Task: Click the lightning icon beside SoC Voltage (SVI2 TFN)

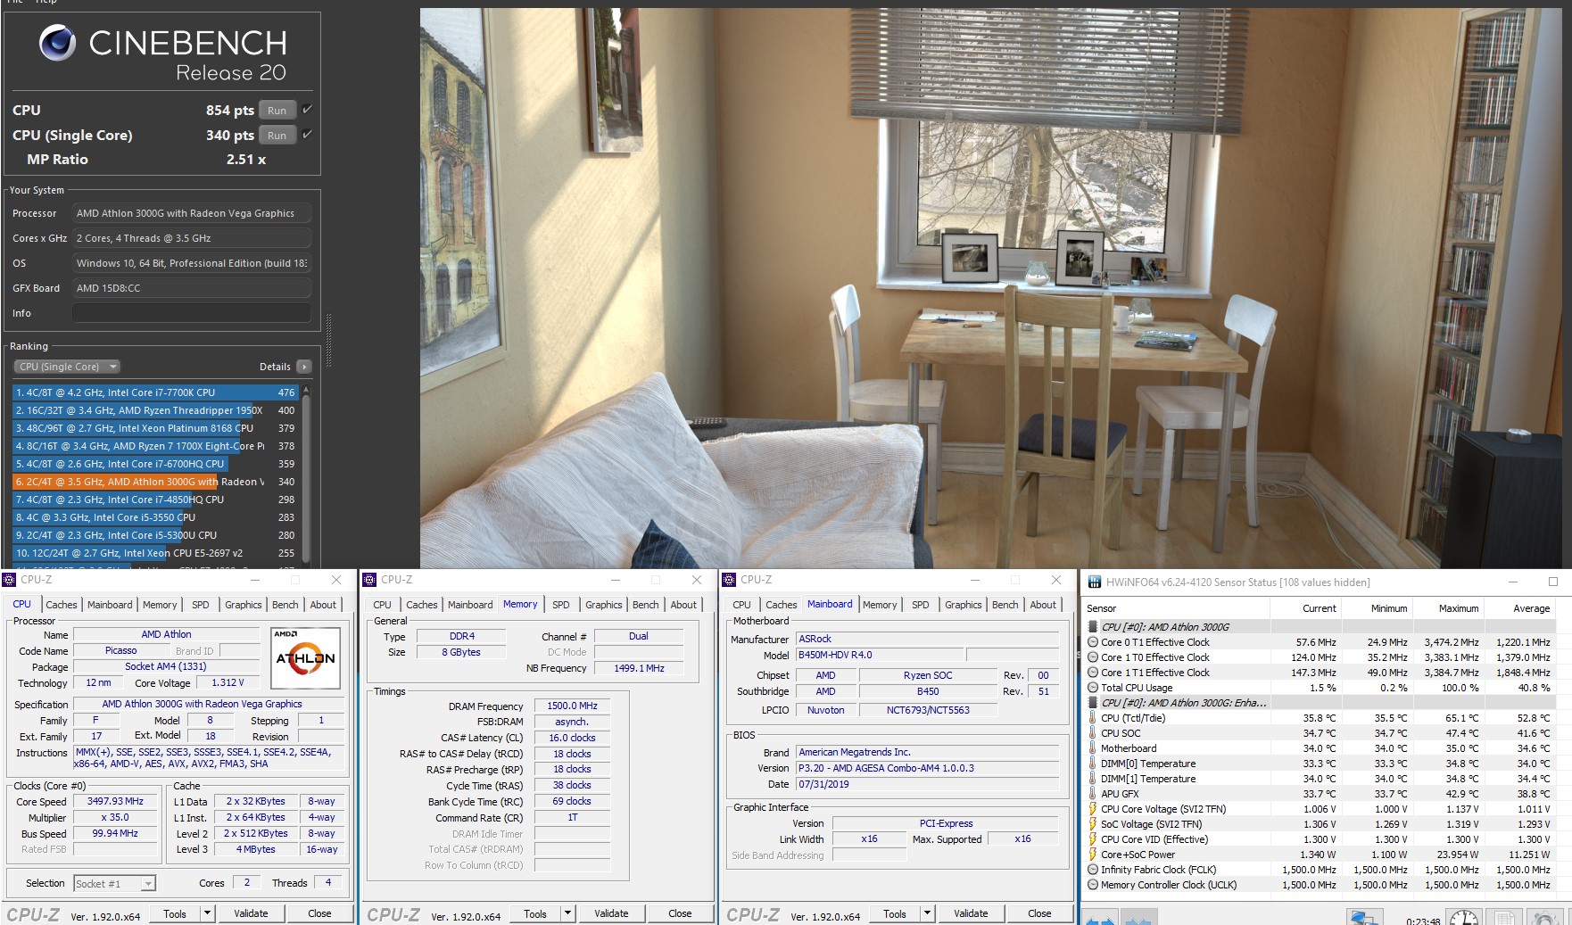Action: (1093, 824)
